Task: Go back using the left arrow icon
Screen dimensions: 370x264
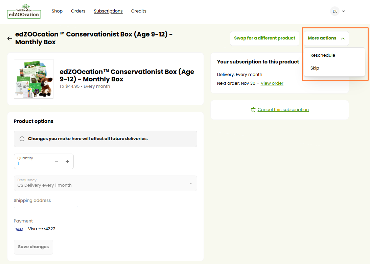Action: tap(9, 38)
